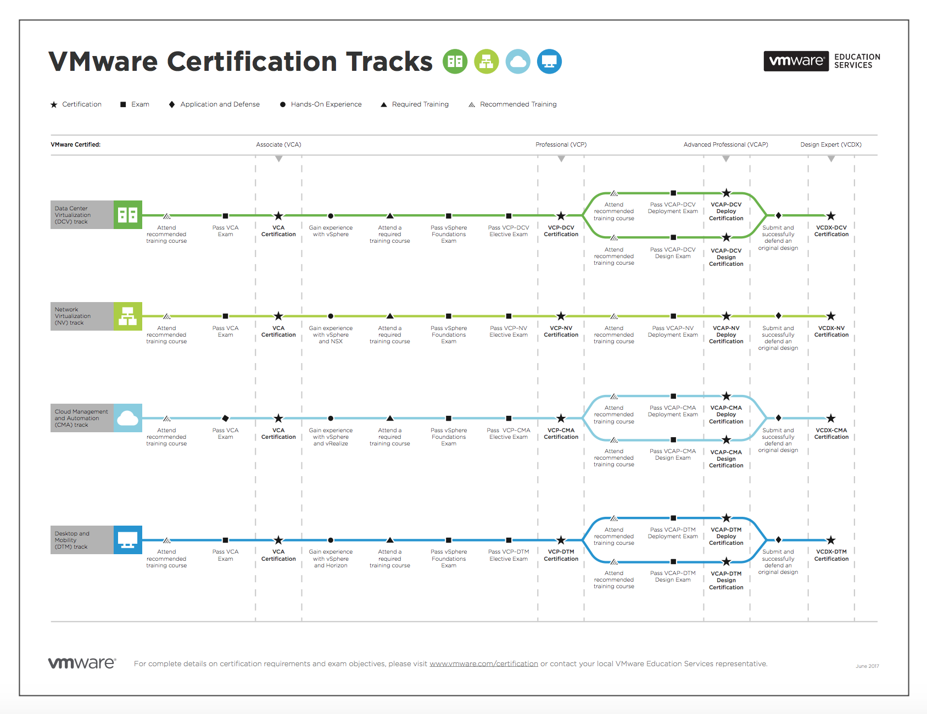Click the star above VCP-DCV Certification
The width and height of the screenshot is (927, 714).
pyautogui.click(x=561, y=216)
